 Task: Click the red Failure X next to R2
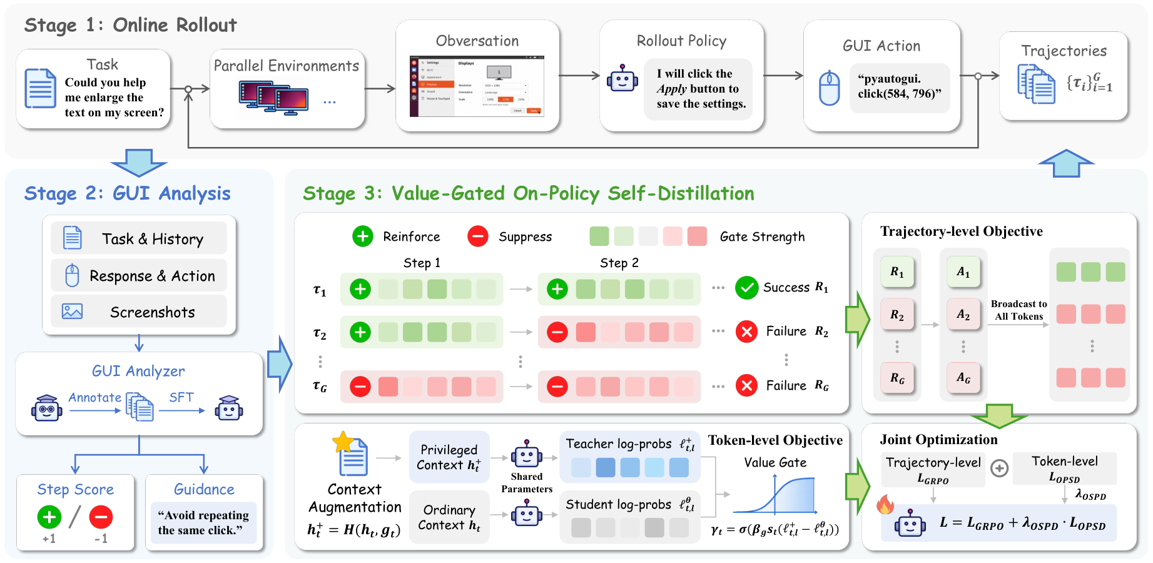(746, 332)
